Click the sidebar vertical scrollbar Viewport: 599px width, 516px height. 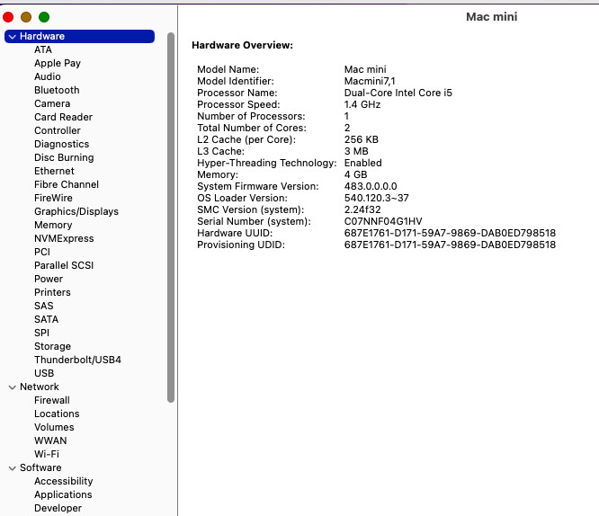pyautogui.click(x=171, y=218)
